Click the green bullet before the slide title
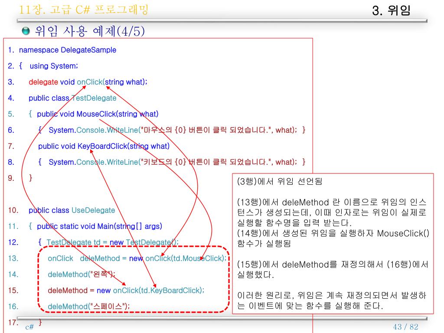The width and height of the screenshot is (444, 333). click(26, 31)
